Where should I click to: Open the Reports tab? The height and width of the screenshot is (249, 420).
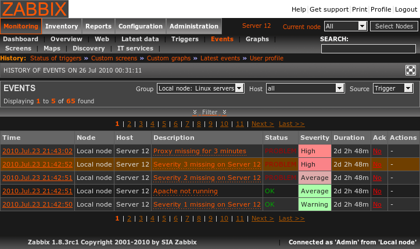(98, 26)
